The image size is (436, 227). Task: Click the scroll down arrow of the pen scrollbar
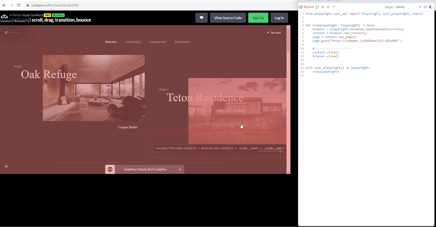[288, 172]
